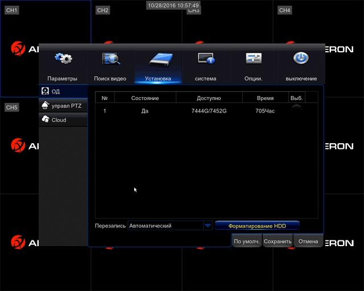Click the Cloud sidebar icon
This screenshot has height=291, width=364.
(x=45, y=119)
